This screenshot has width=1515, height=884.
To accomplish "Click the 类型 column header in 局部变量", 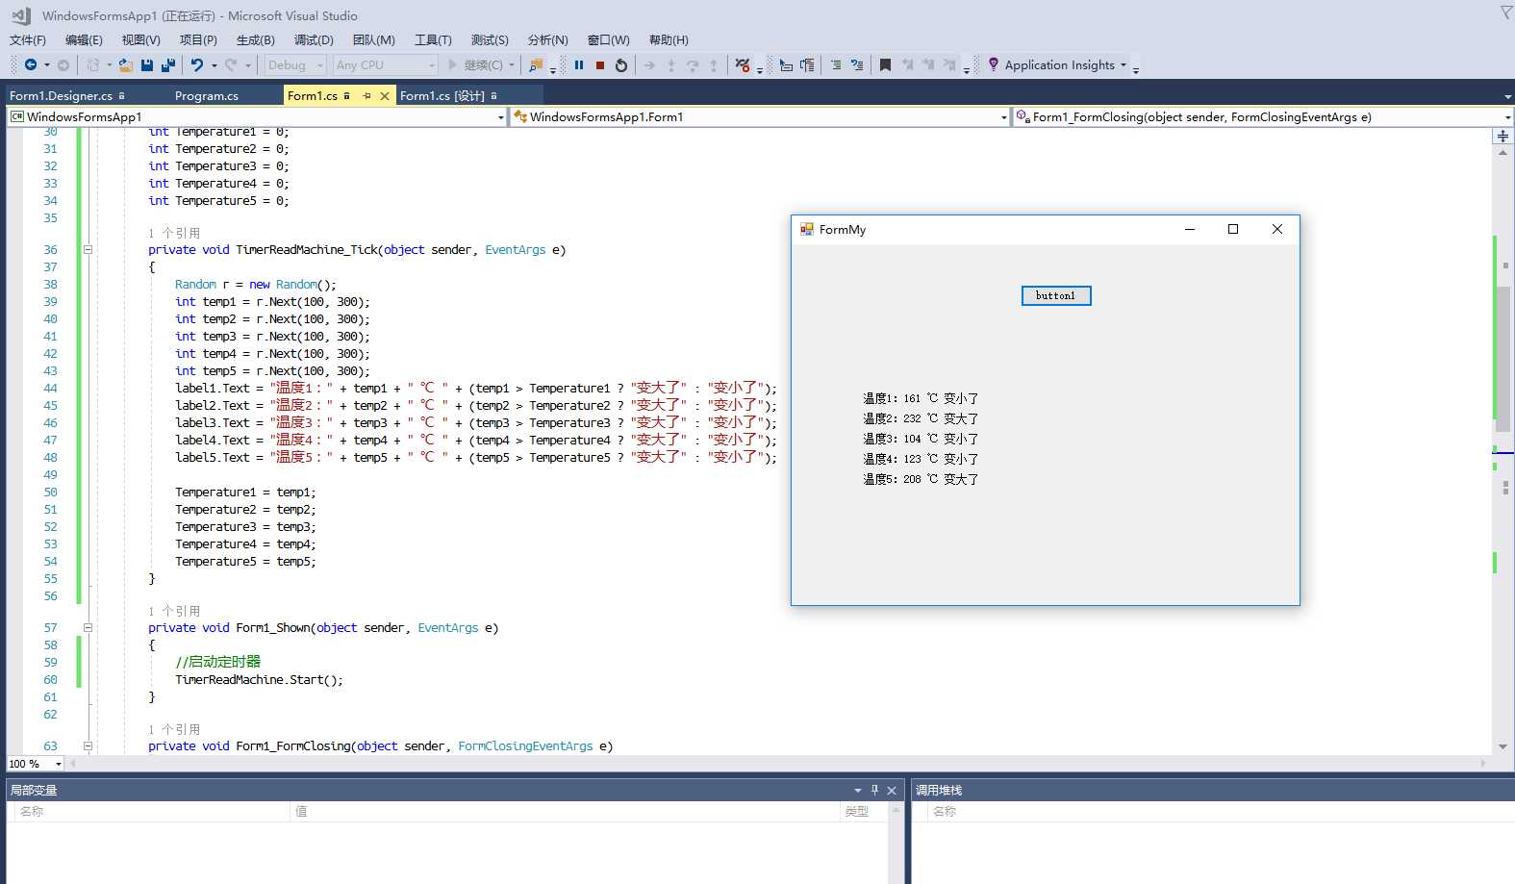I will (x=864, y=812).
